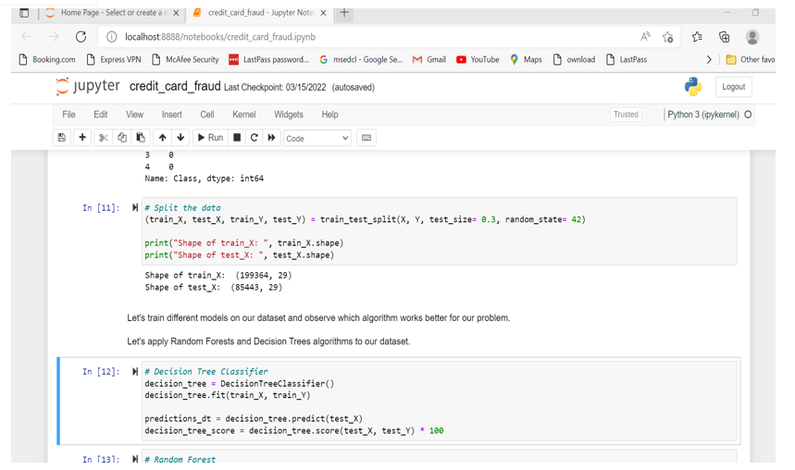The image size is (795, 470).
Task: Insert a new cell with the plus icon
Action: point(82,138)
